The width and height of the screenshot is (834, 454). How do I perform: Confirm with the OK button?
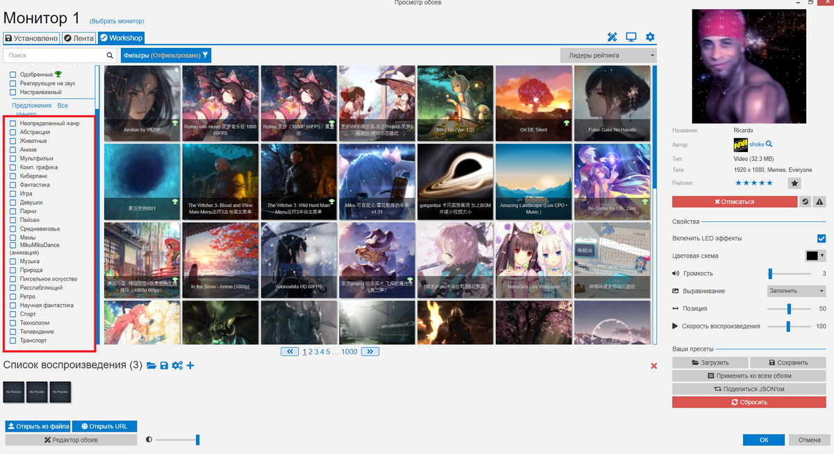point(764,439)
